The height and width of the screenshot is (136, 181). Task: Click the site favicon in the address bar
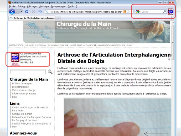(x=47, y=12)
